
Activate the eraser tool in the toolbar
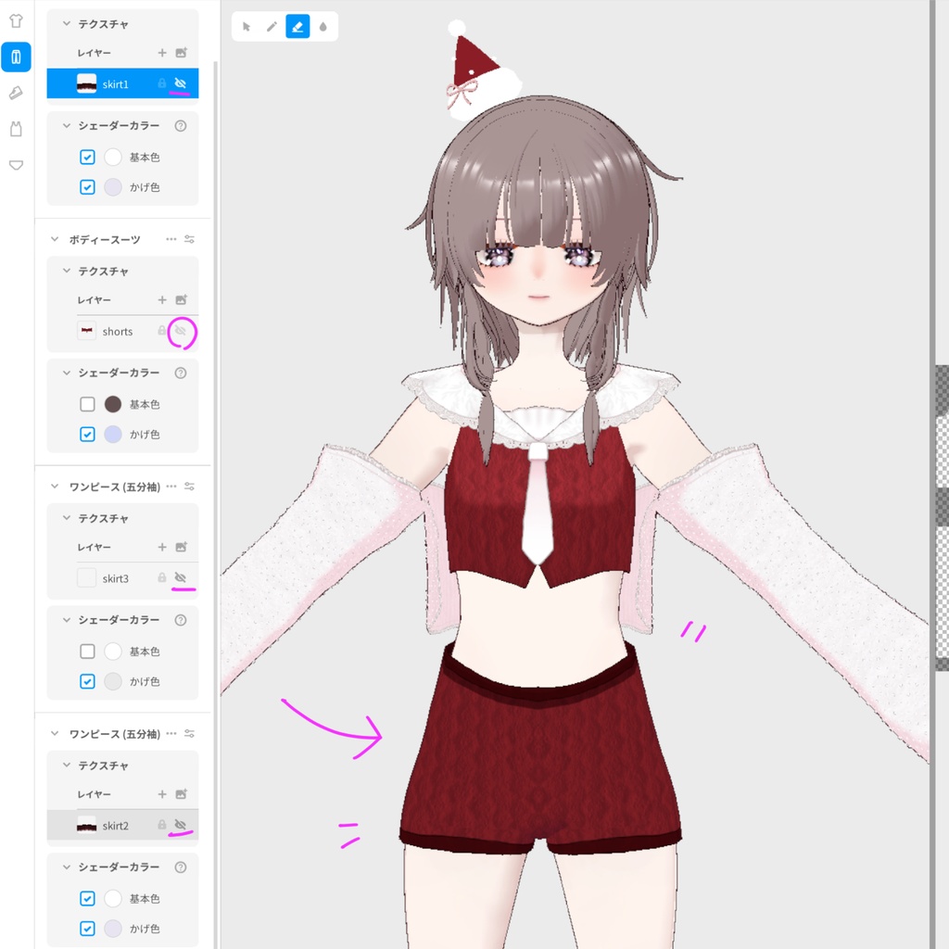click(297, 27)
